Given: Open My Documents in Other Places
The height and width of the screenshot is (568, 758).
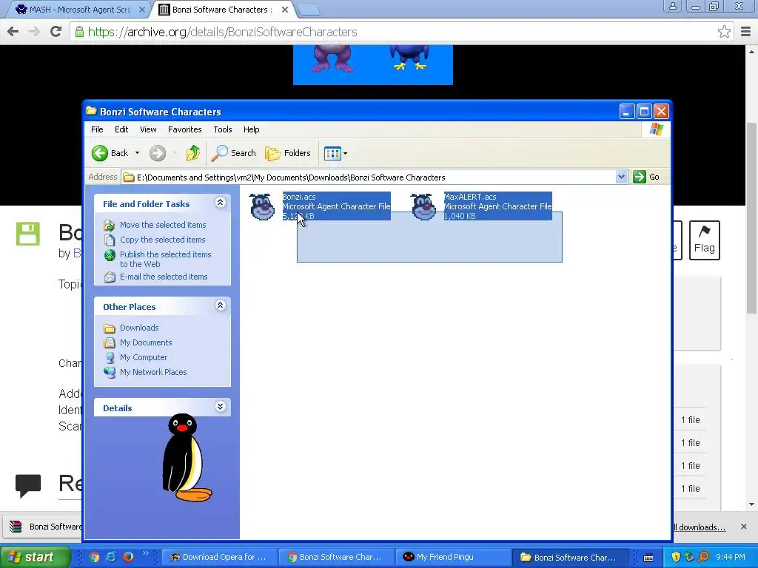Looking at the screenshot, I should [146, 342].
